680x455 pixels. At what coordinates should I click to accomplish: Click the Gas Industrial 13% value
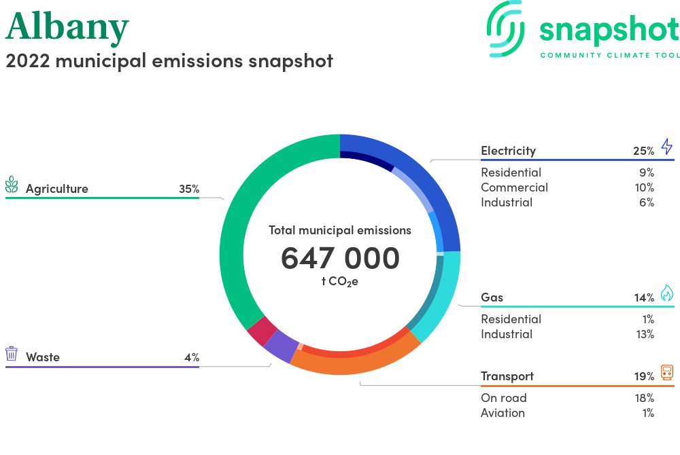point(645,334)
